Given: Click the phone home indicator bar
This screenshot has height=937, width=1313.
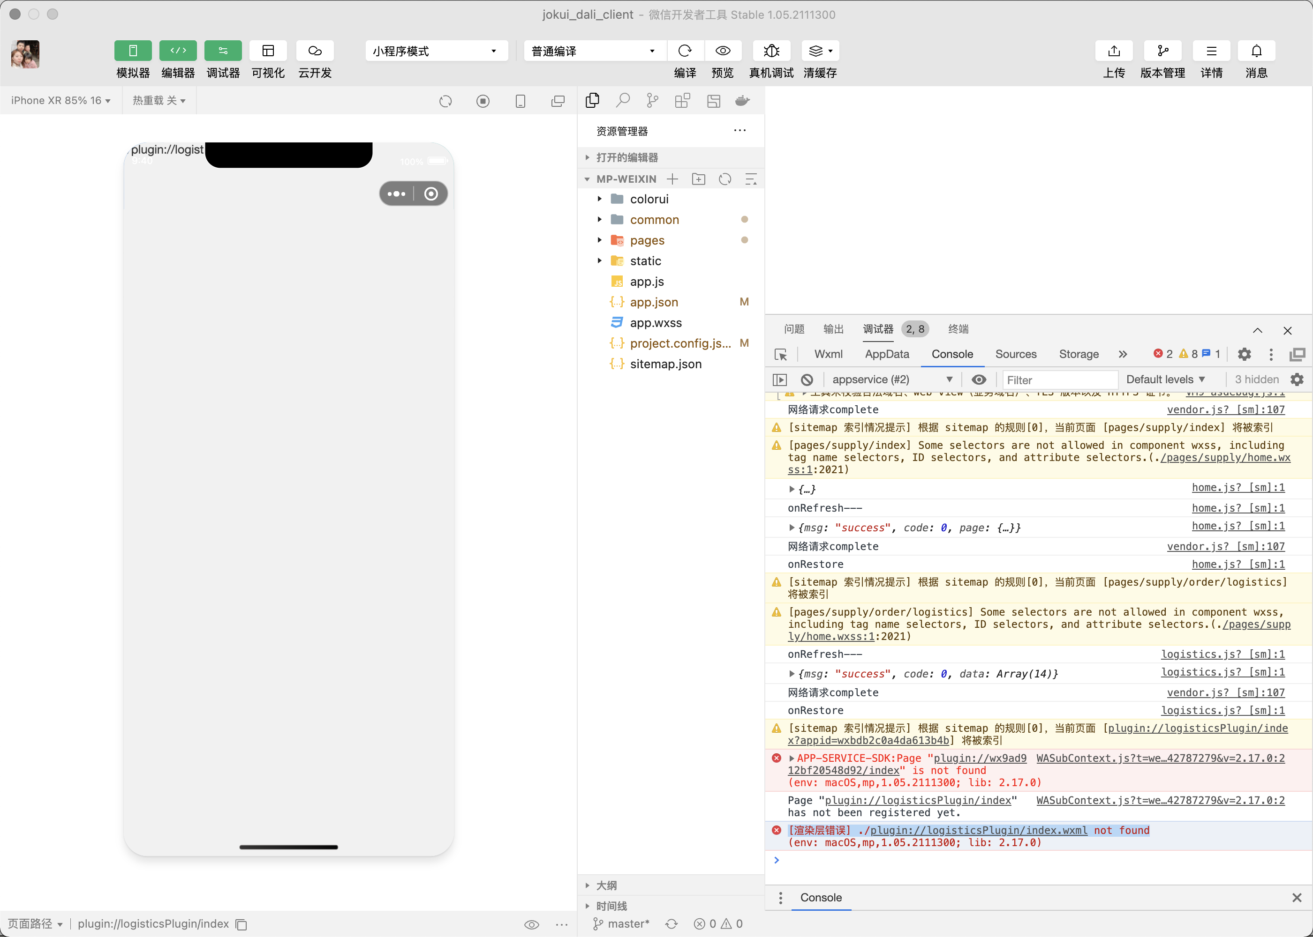Looking at the screenshot, I should tap(288, 847).
